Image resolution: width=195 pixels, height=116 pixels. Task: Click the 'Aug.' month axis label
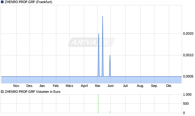[x=140, y=86]
